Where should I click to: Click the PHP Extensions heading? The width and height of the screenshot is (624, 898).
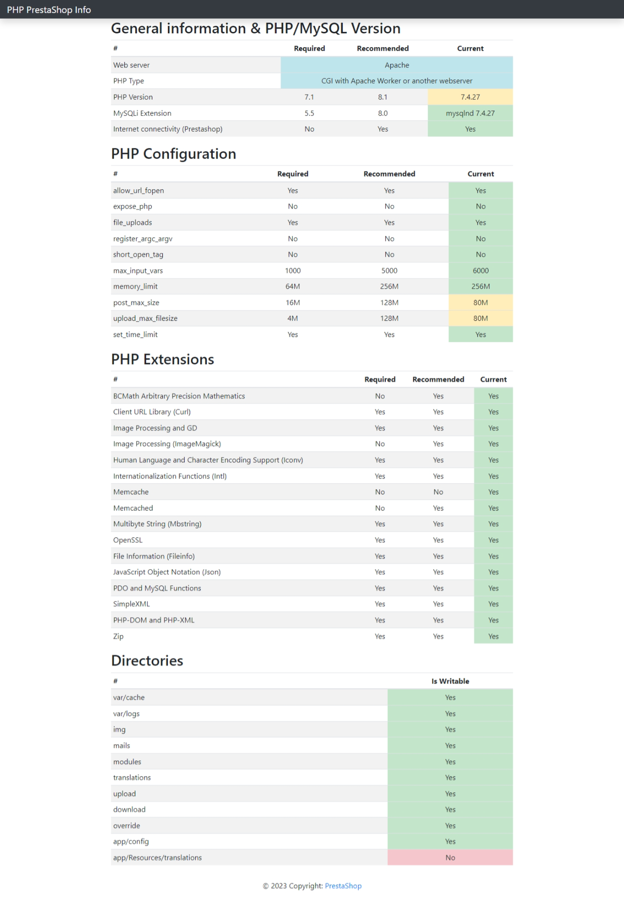click(162, 359)
